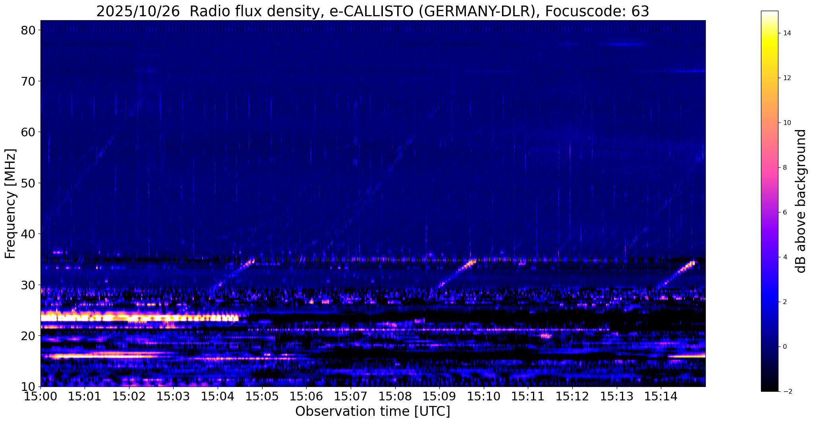This screenshot has height=423, width=813.
Task: Click the 50 MHz frequency tick label
Action: point(29,183)
